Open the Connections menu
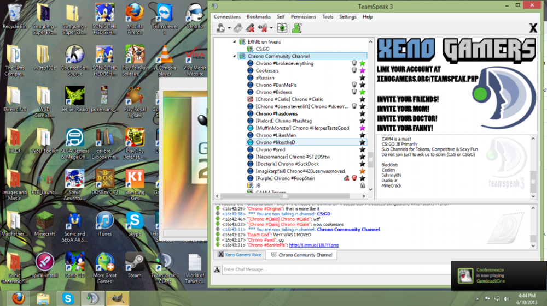The height and width of the screenshot is (306, 547). click(x=227, y=17)
